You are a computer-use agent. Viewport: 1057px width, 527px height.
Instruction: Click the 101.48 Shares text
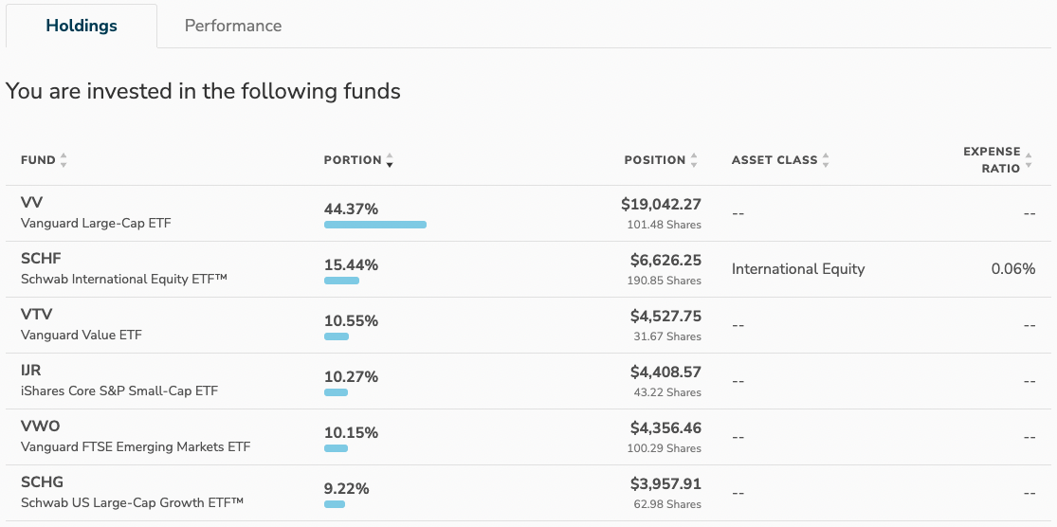pos(664,225)
